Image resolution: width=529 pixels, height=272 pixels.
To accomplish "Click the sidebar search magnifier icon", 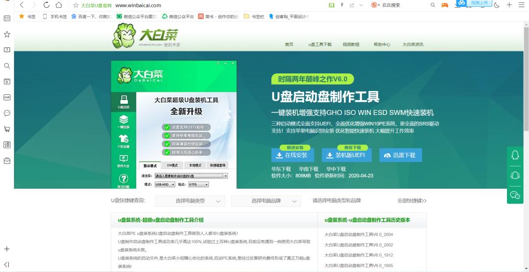I will tap(7, 66).
